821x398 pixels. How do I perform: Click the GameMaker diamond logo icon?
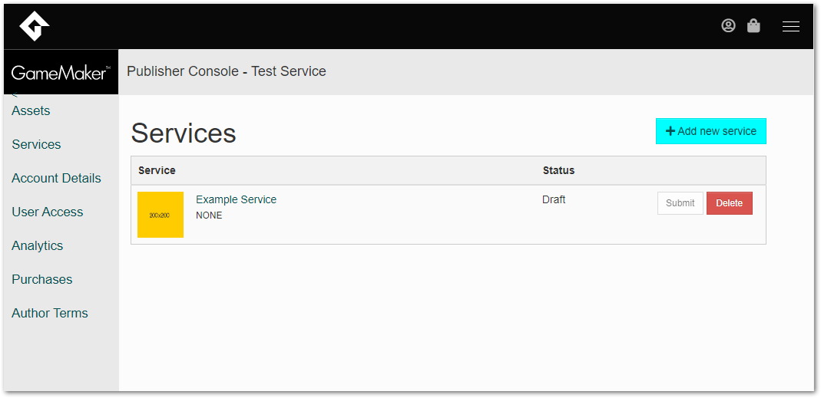pos(35,26)
